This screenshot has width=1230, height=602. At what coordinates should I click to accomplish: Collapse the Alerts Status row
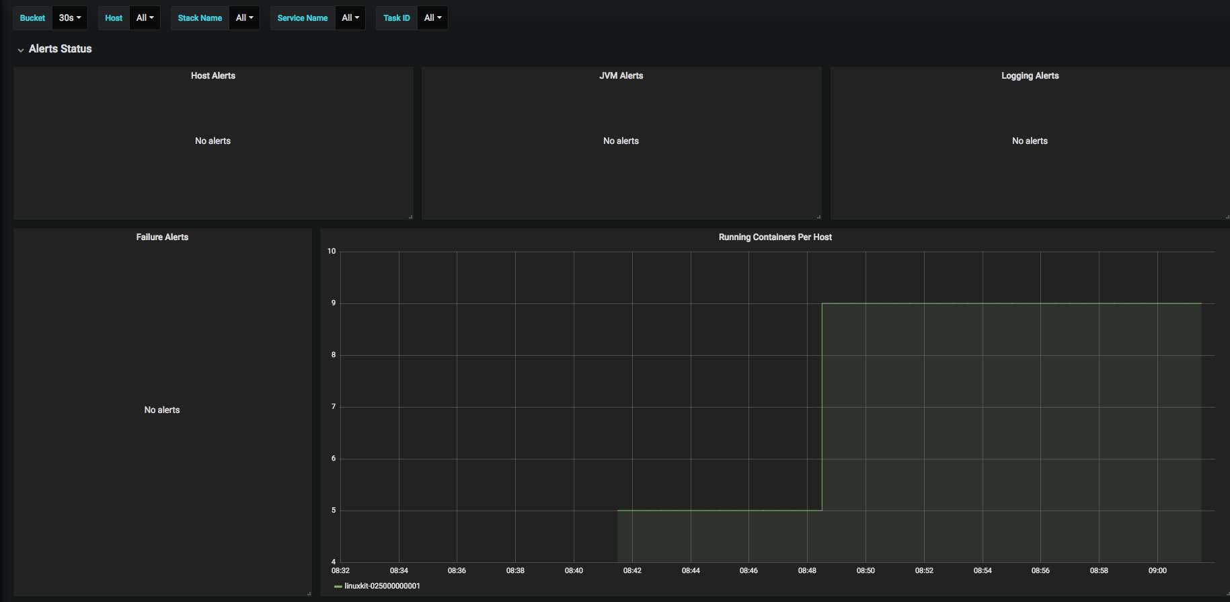[60, 49]
